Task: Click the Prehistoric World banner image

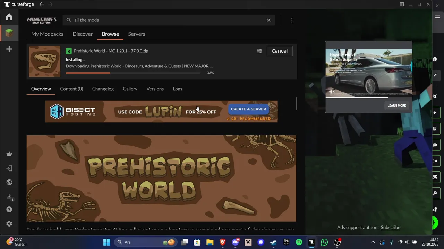Action: pyautogui.click(x=161, y=178)
